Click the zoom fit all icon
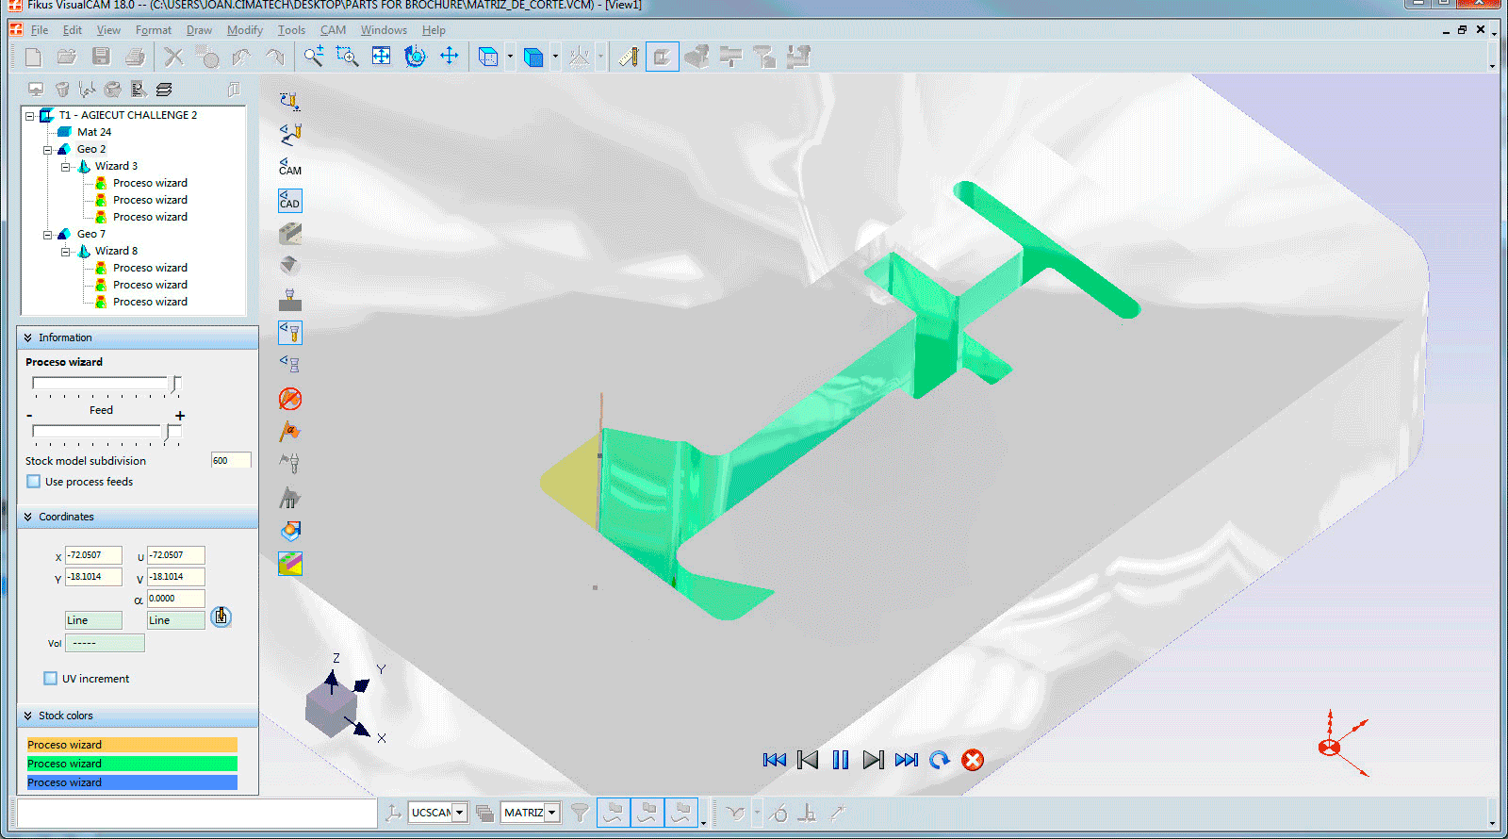Viewport: 1508px width, 839px height. [x=381, y=57]
